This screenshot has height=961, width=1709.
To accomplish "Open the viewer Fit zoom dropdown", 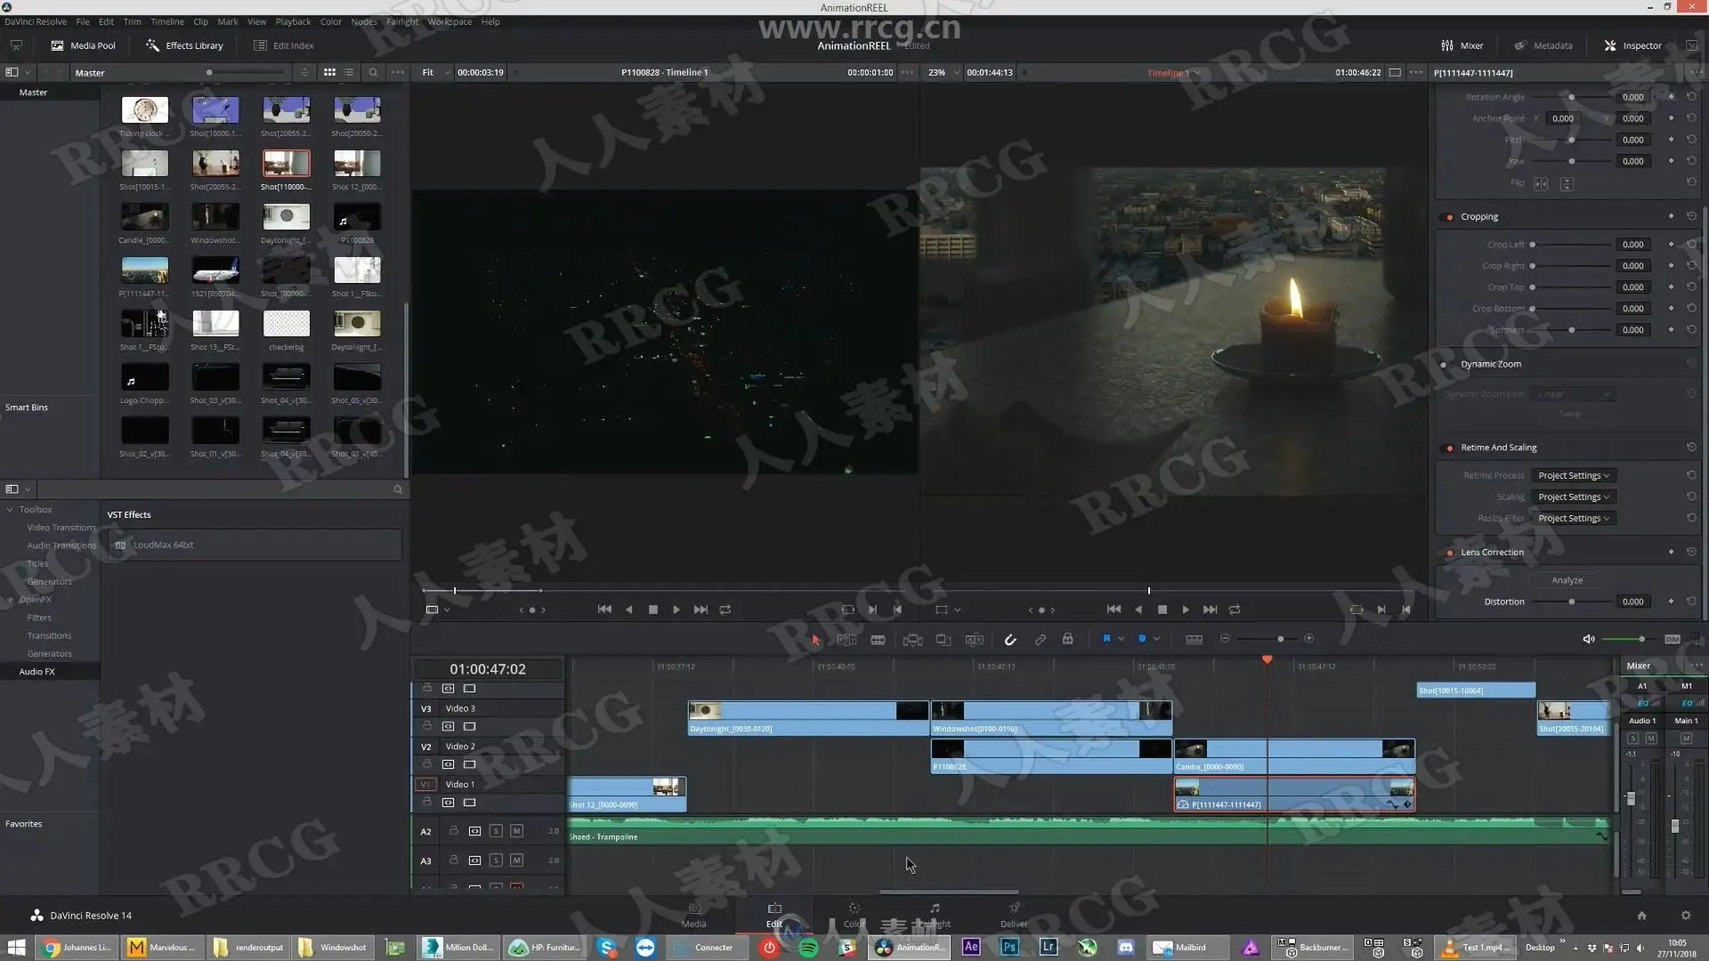I will point(434,72).
